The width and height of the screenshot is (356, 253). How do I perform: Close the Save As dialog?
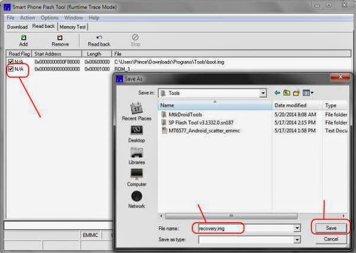tap(340, 77)
